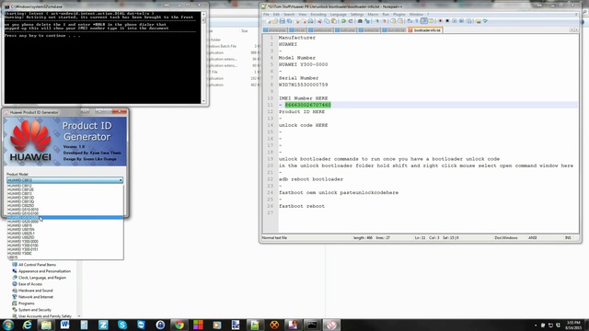Open the Macro menu in Notepad++

click(x=373, y=15)
